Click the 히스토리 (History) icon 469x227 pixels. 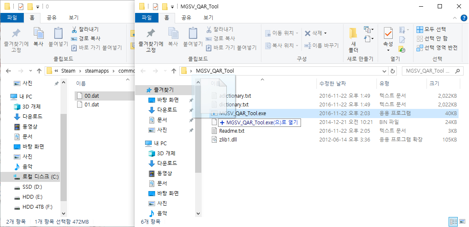[402, 49]
